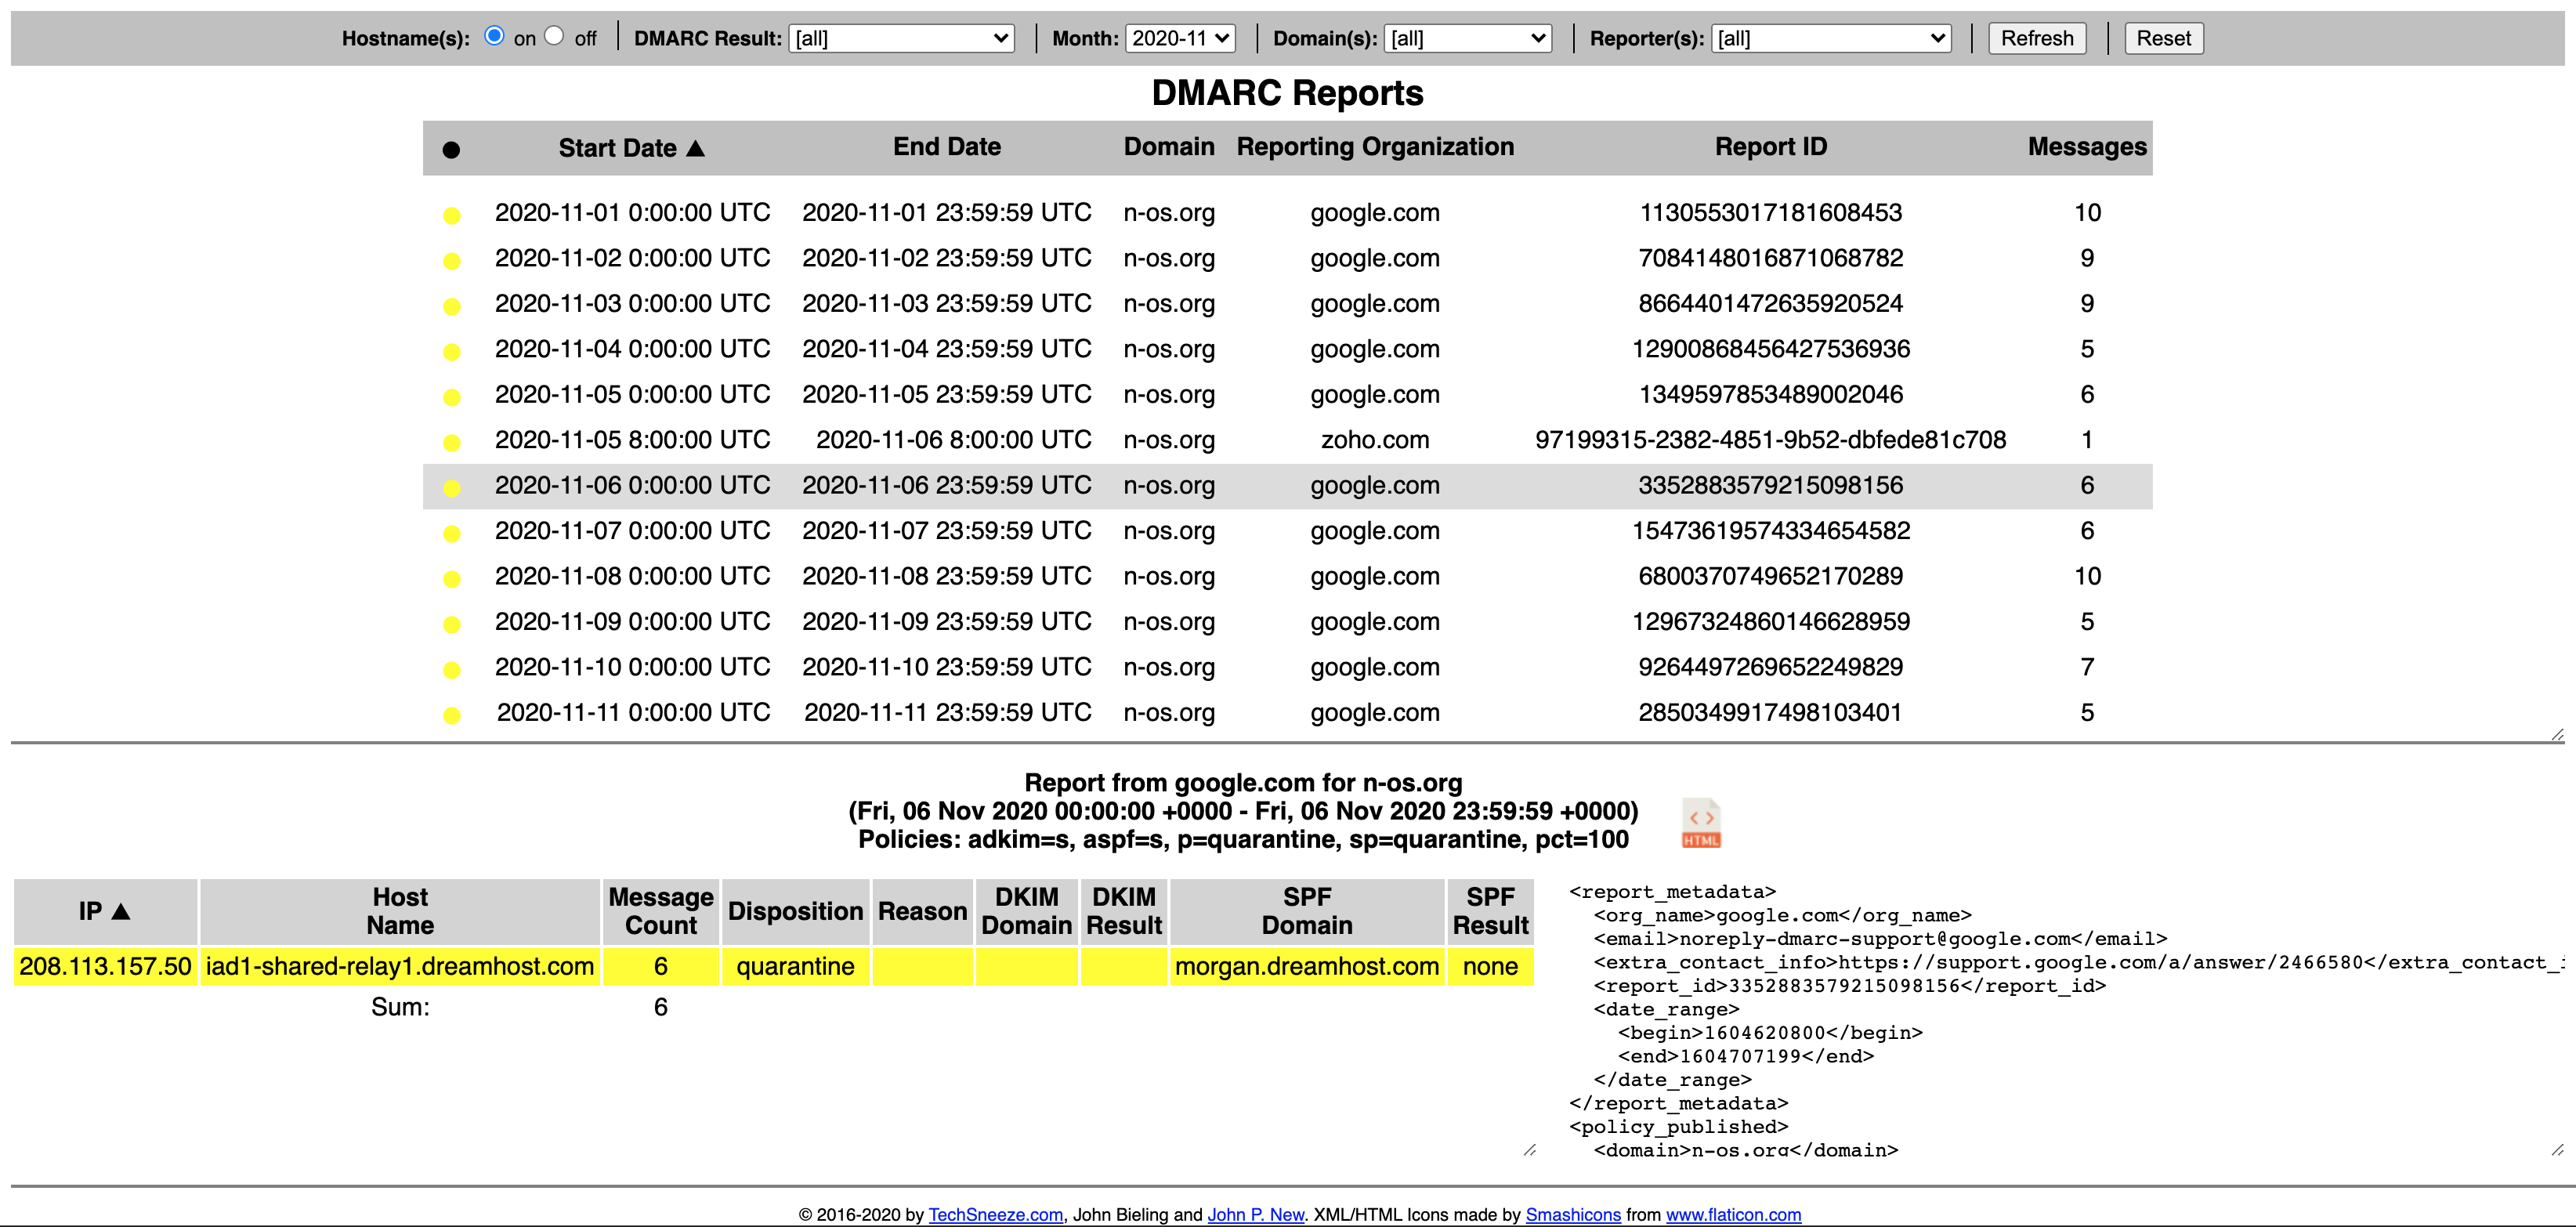
Task: Click the HTML view icon
Action: coord(1700,823)
